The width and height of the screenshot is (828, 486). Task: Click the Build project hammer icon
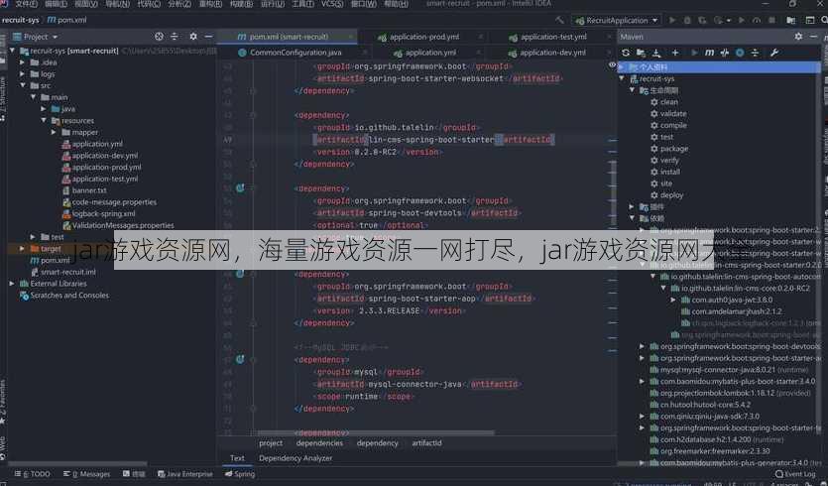[x=559, y=20]
